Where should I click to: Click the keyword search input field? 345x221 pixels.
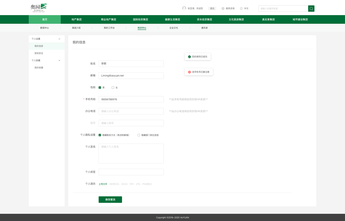pos(283,8)
